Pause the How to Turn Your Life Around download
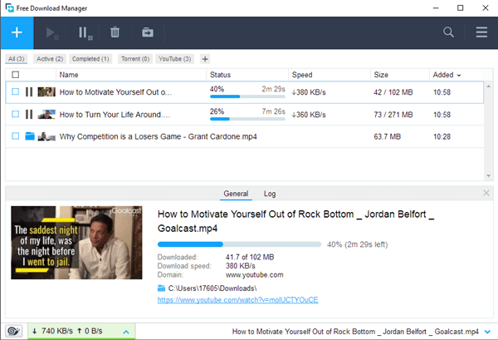The image size is (498, 340). (x=29, y=114)
